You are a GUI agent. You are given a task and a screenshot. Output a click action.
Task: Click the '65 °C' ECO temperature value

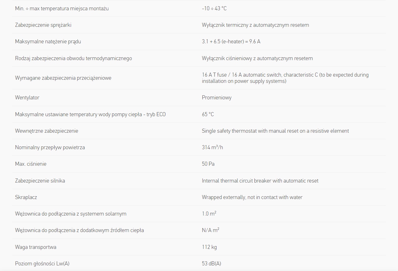208,114
